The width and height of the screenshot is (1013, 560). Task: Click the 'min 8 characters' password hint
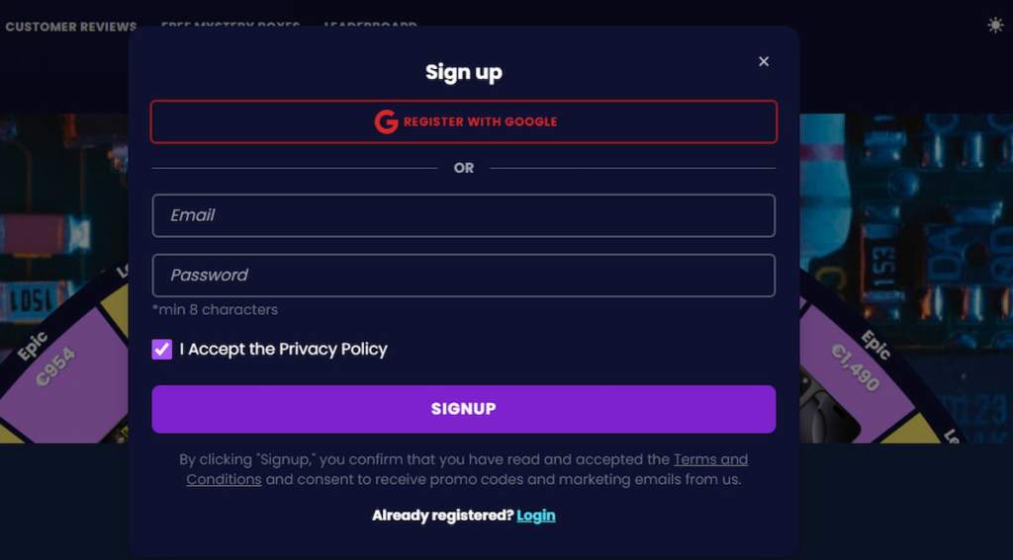(215, 310)
